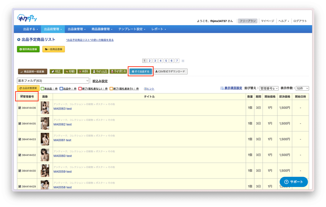Click the 一括商品登録 folder button
Screen dimensions: 326x207
(x=54, y=49)
